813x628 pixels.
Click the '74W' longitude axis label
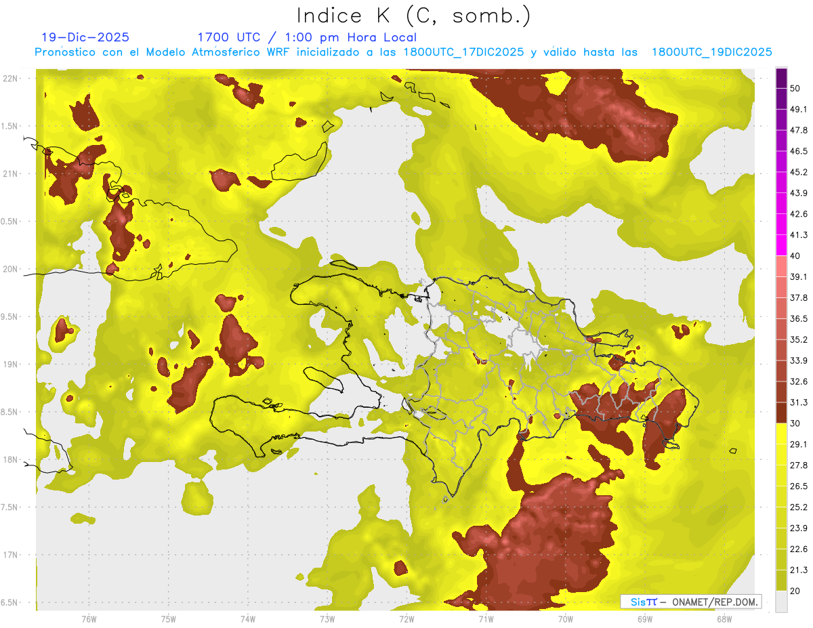point(248,619)
